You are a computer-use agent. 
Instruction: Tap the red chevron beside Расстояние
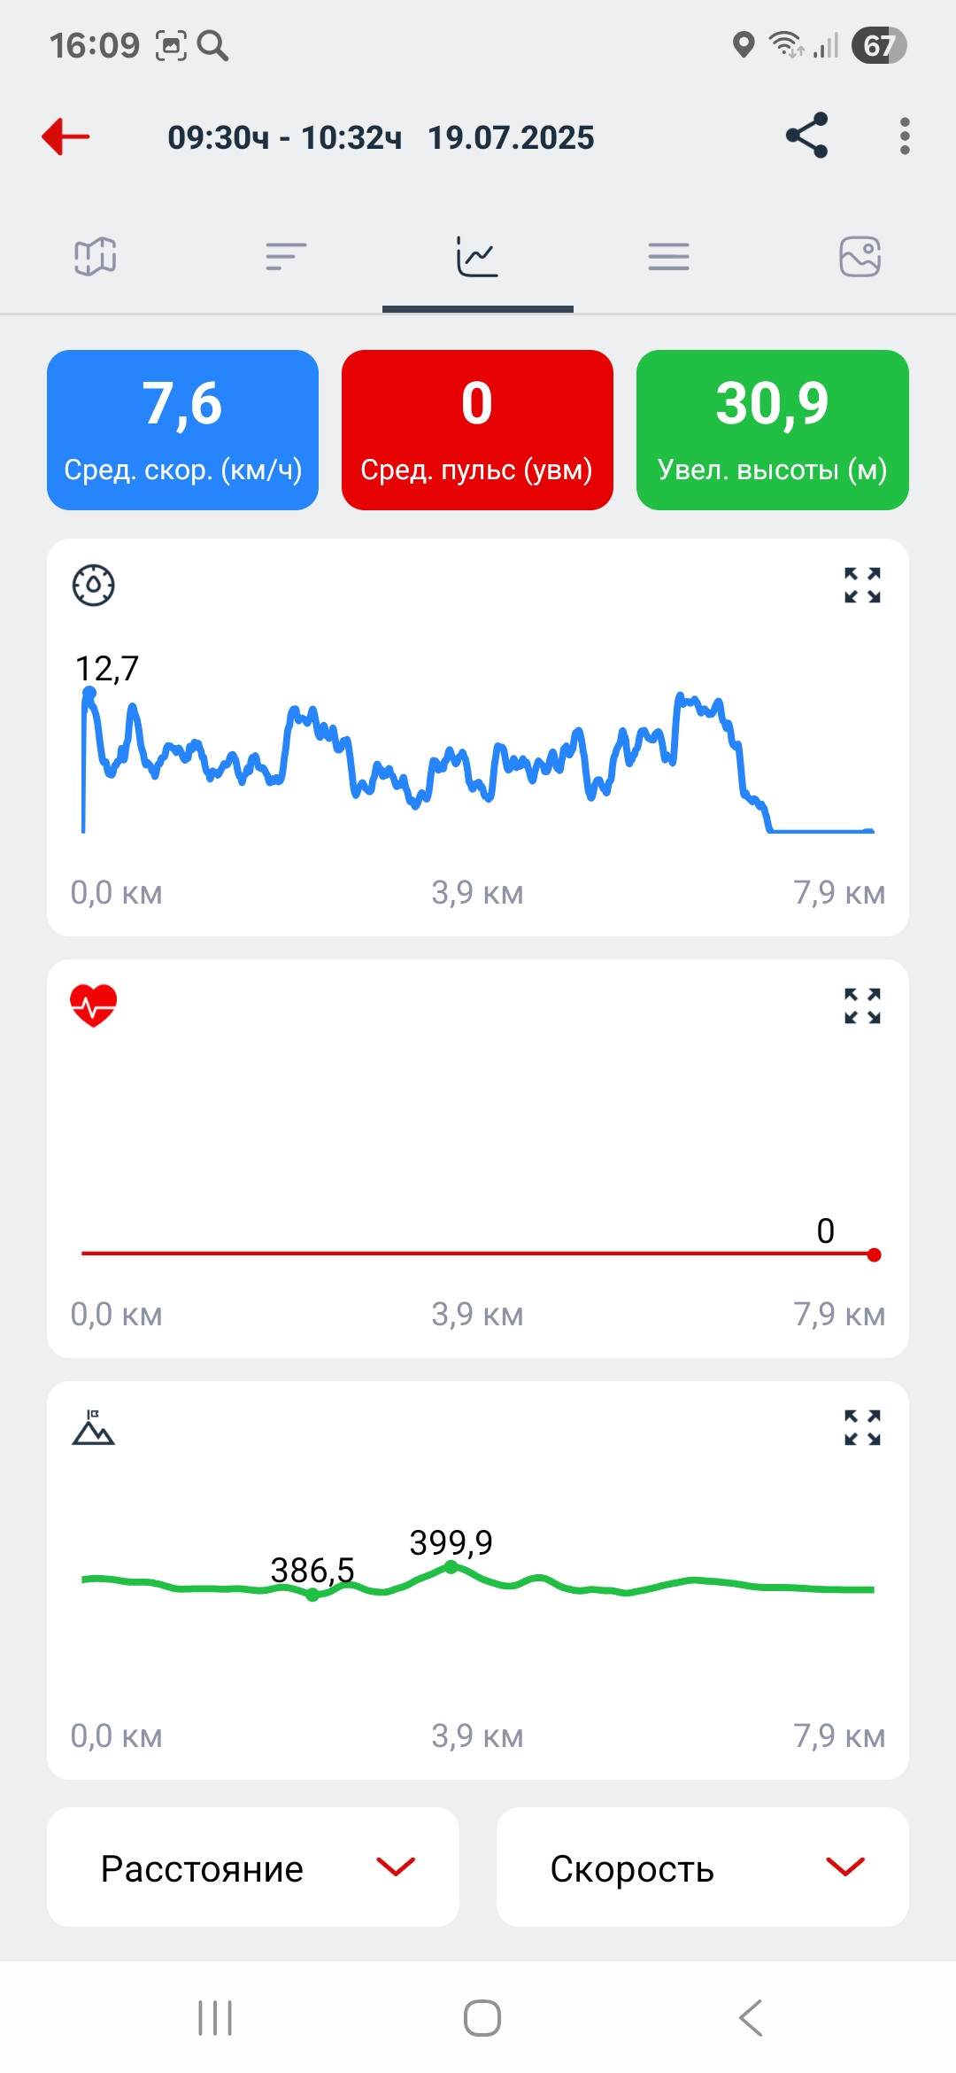(x=396, y=1867)
